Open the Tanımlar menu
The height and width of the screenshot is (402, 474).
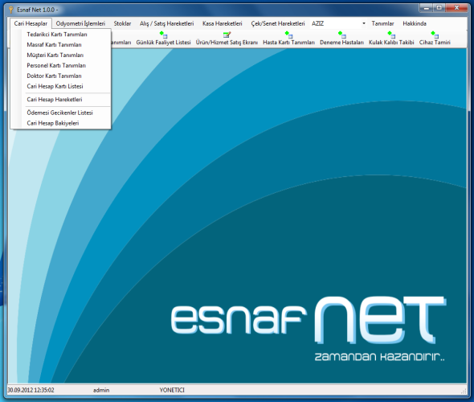pyautogui.click(x=382, y=23)
